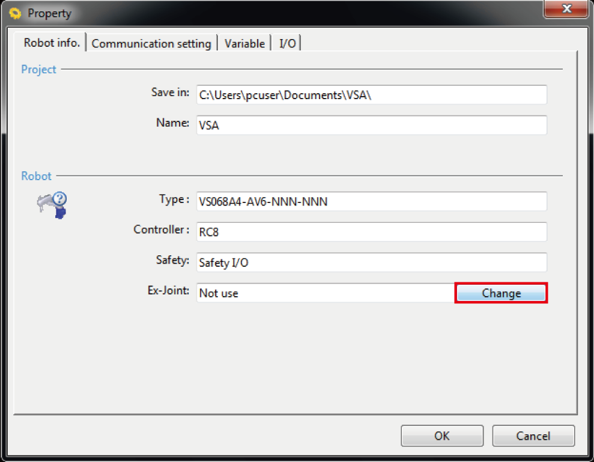Click the robot icon with question mark

point(52,205)
